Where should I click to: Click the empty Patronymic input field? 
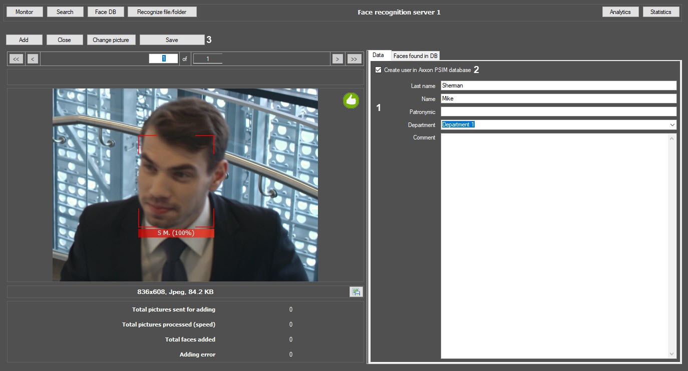click(558, 112)
